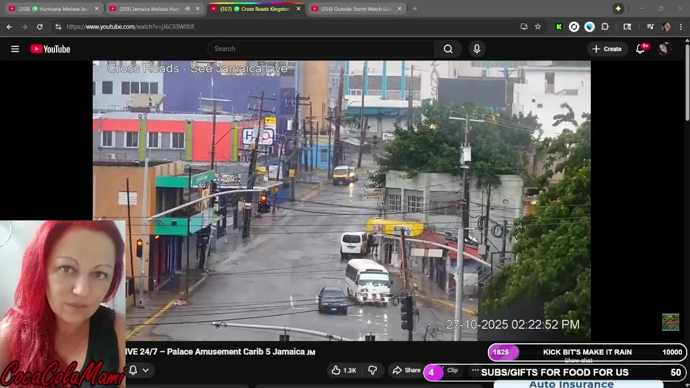Share the video
The image size is (690, 388).
[x=406, y=370]
